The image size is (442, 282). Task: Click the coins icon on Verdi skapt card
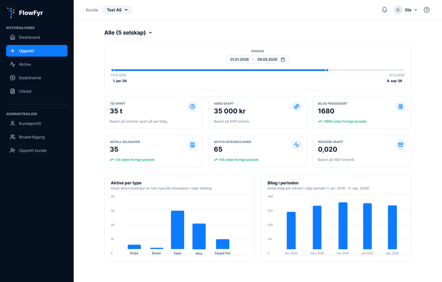[x=296, y=107]
